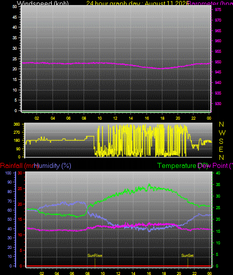The image size is (233, 275).
Task: Click the 935 barometer axis value
Action: click(218, 93)
